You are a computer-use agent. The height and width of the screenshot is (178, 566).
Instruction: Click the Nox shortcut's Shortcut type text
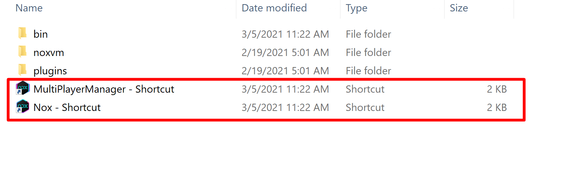[365, 107]
